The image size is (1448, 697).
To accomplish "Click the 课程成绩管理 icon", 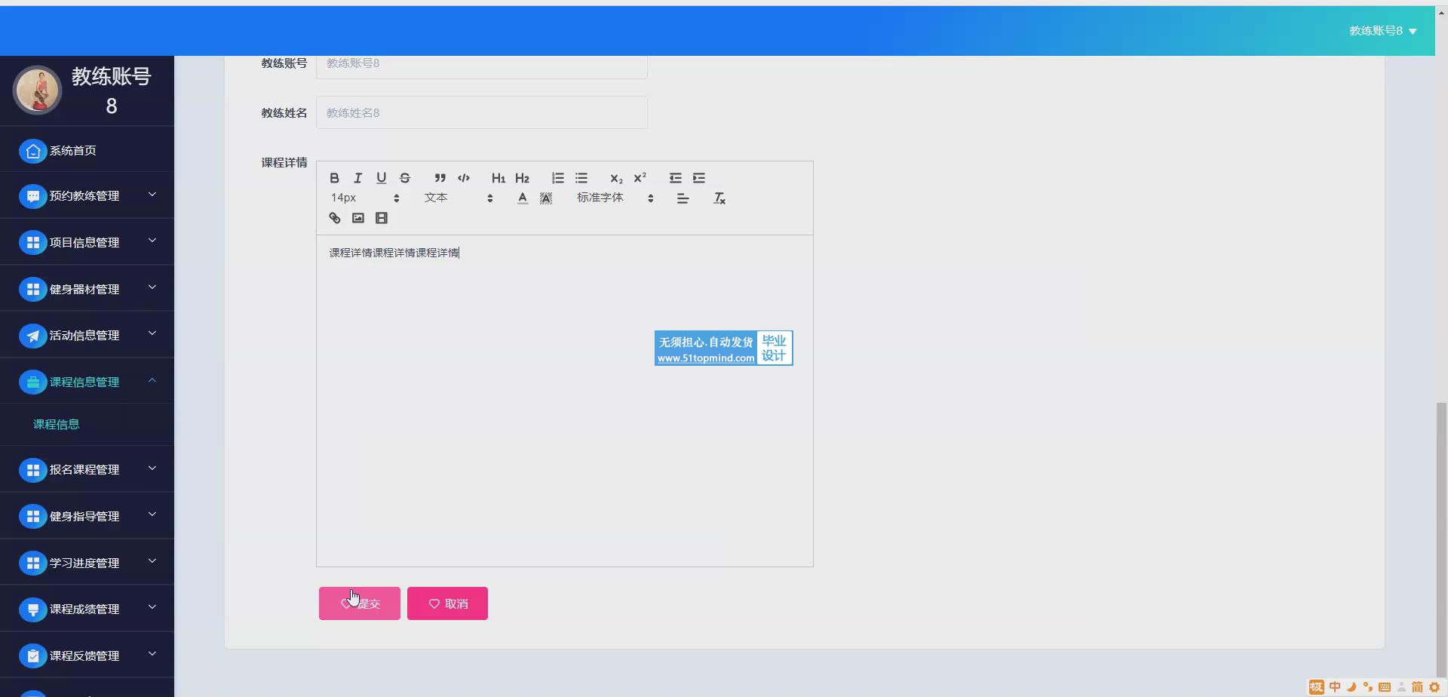I will 32,610.
